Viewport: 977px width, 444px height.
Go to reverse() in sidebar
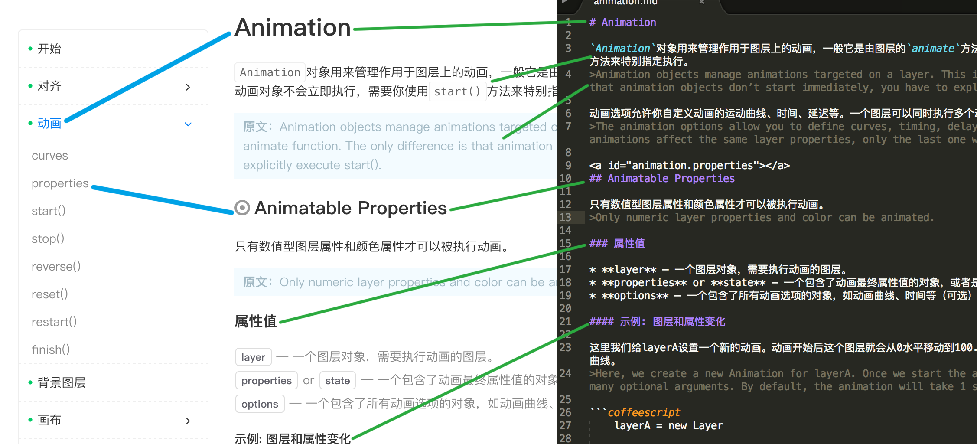tap(56, 267)
